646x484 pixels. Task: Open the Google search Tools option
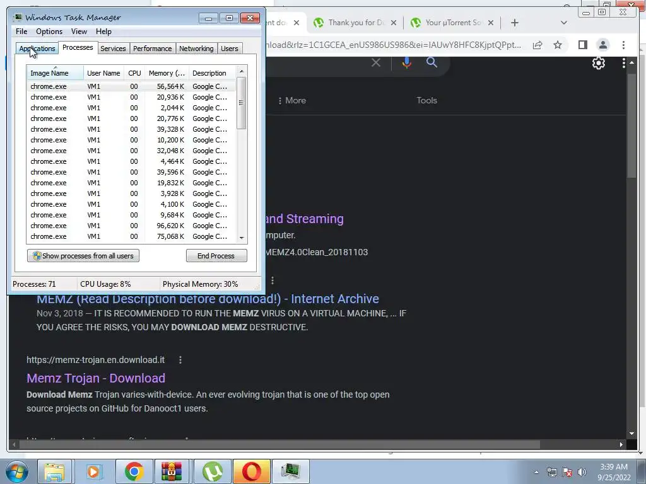426,100
